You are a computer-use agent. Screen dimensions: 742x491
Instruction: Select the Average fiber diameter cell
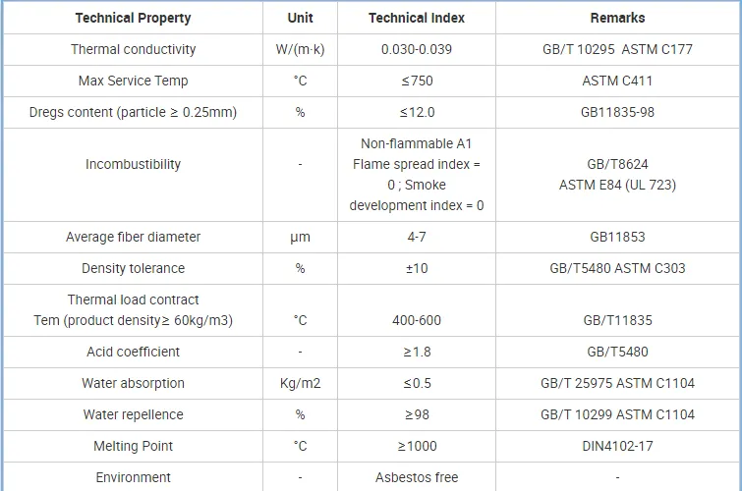[133, 237]
